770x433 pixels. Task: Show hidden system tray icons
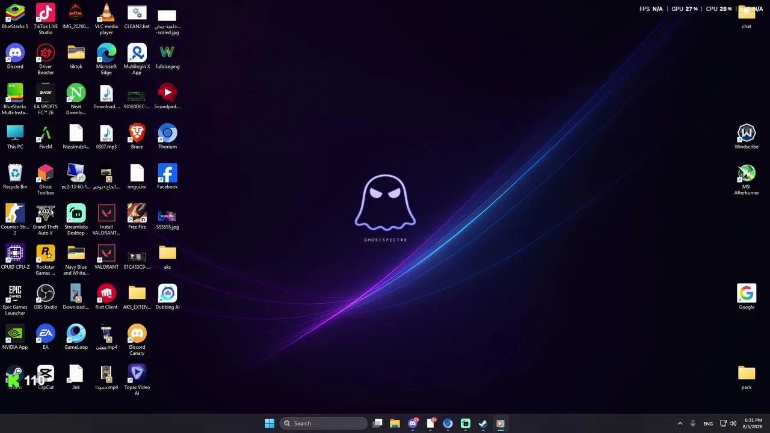click(x=680, y=423)
